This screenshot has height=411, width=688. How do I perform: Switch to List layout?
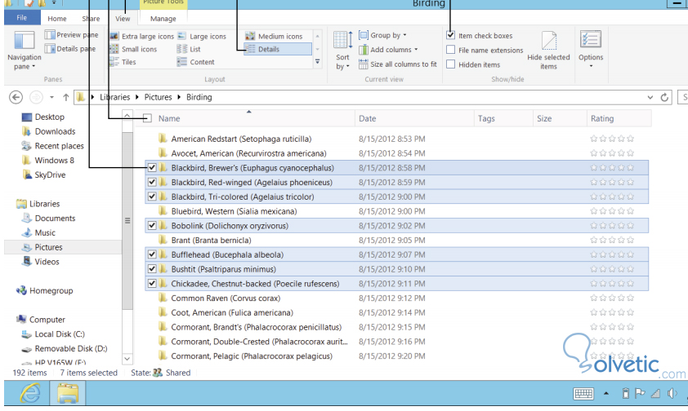189,49
